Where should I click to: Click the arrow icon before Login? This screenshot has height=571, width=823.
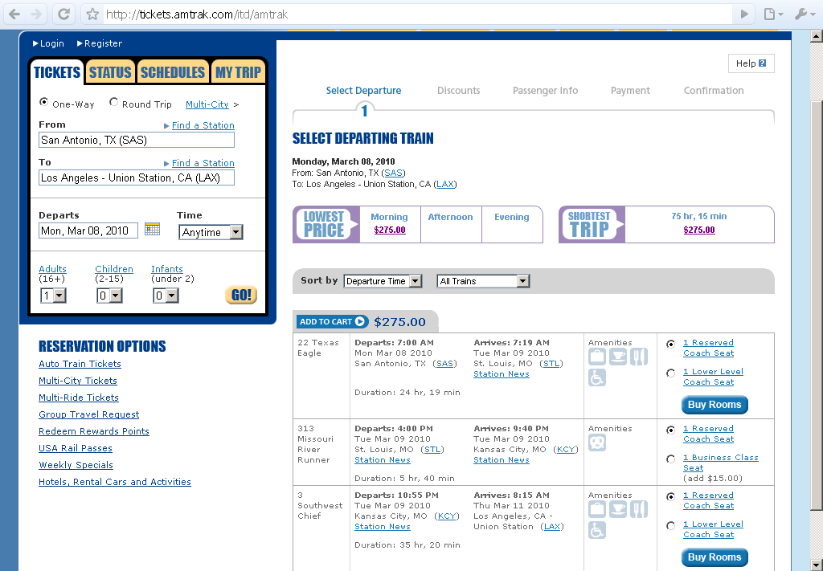[x=35, y=43]
